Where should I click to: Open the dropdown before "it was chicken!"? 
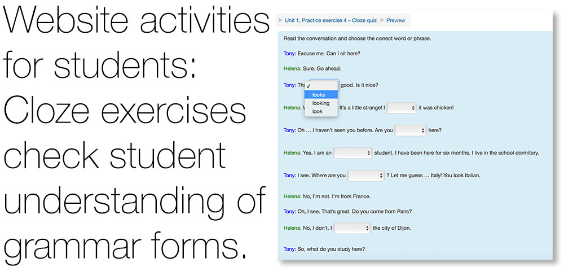click(x=402, y=108)
